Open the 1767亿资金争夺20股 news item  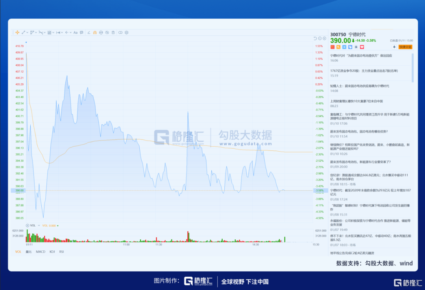tap(364, 71)
